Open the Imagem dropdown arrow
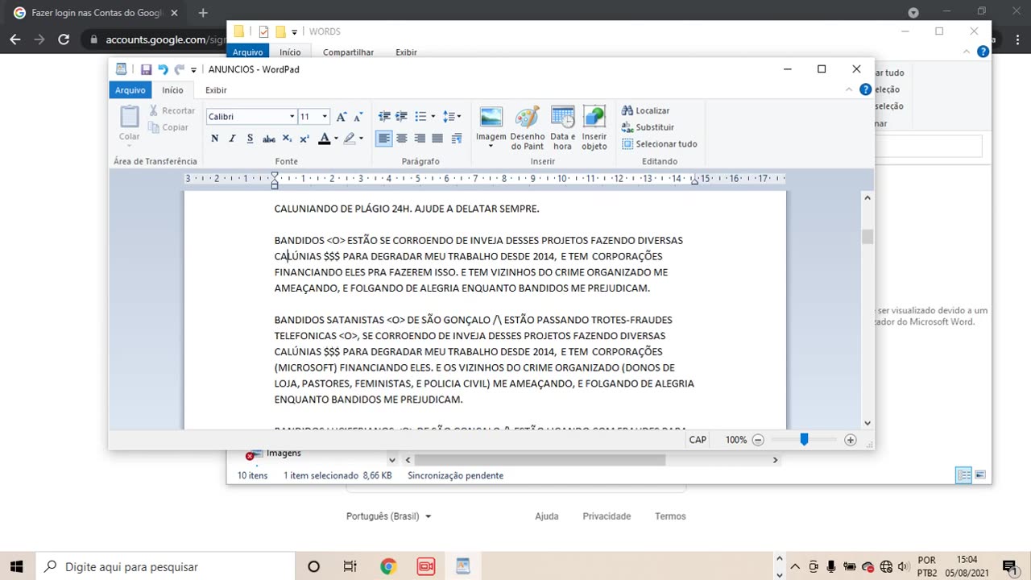1031x580 pixels. (491, 147)
